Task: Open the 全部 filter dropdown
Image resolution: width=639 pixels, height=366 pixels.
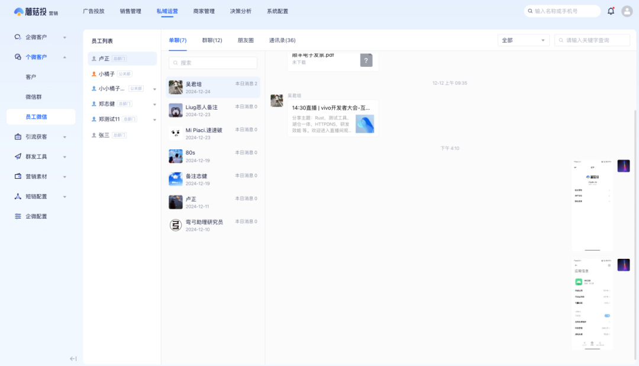Action: coord(523,40)
